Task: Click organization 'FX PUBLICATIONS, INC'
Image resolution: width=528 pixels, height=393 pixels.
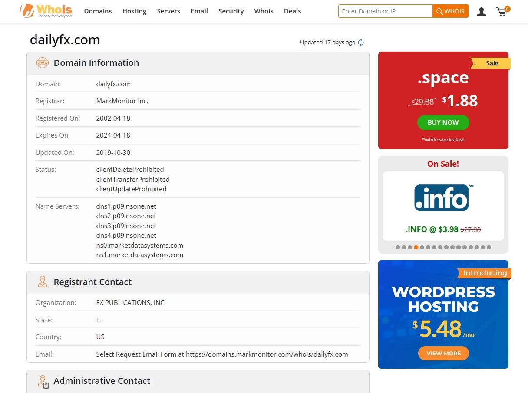Action: 130,303
